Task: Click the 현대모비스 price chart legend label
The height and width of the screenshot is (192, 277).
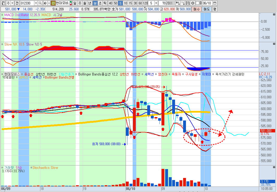Action: (x=12, y=74)
